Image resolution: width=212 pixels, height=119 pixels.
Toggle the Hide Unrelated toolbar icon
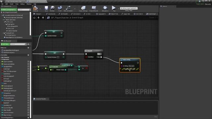click(x=68, y=9)
